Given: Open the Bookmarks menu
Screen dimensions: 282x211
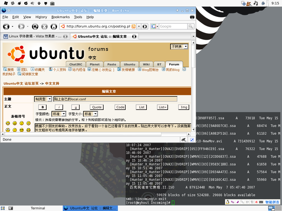Looking at the screenshot, I should [60, 17].
